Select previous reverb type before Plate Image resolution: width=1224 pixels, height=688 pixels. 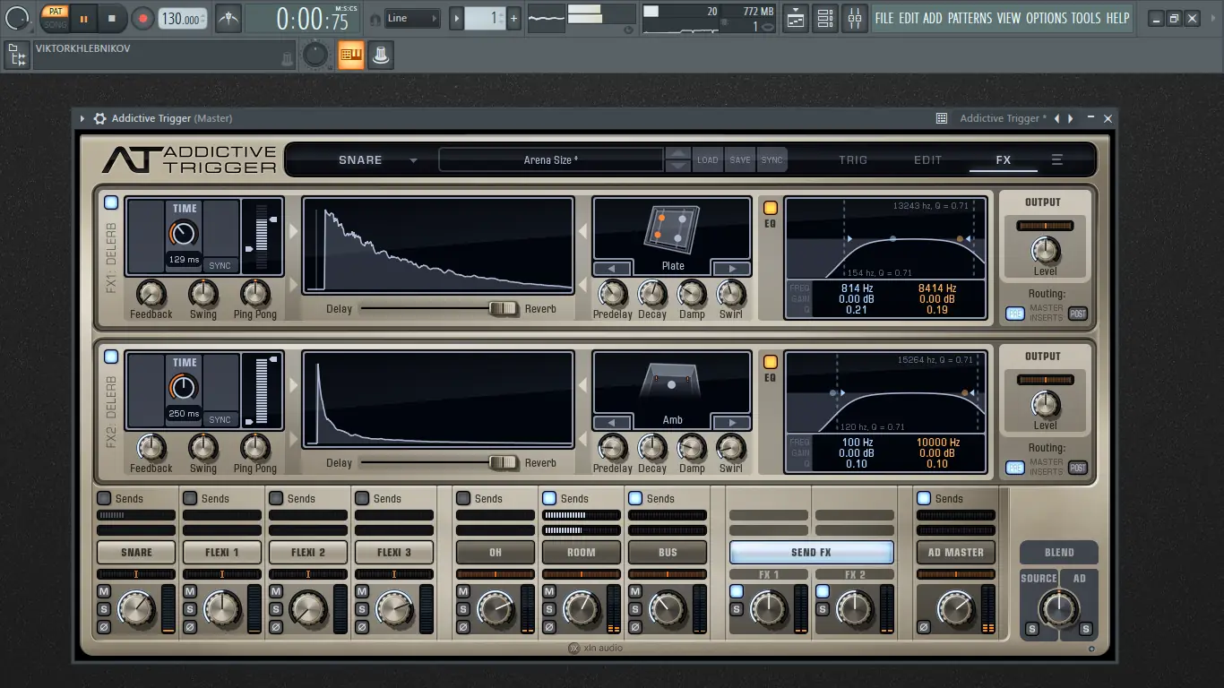[613, 269]
